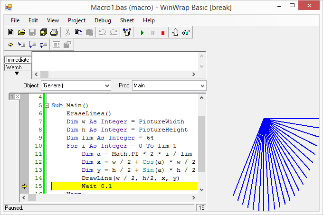
Task: Click Immediate pane horizontal scroll left arrow
Action: [x=36, y=74]
